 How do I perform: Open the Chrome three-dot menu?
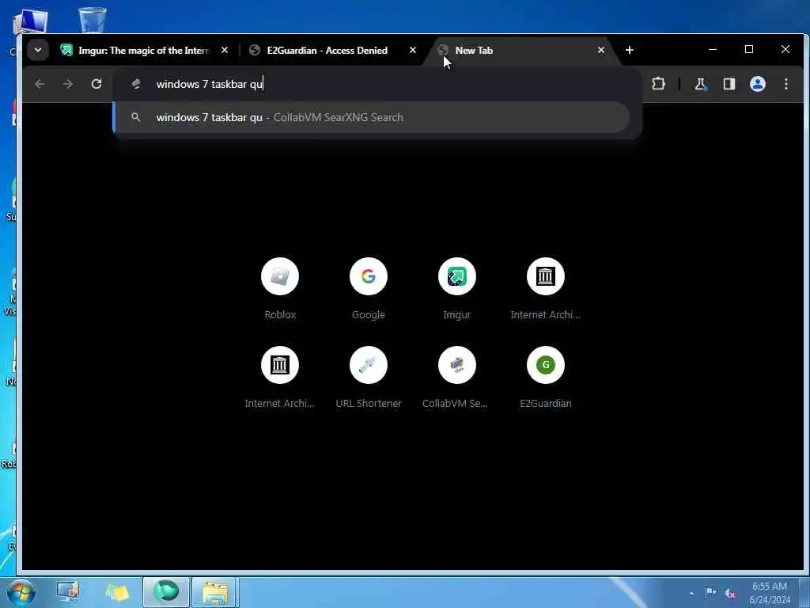coord(785,84)
